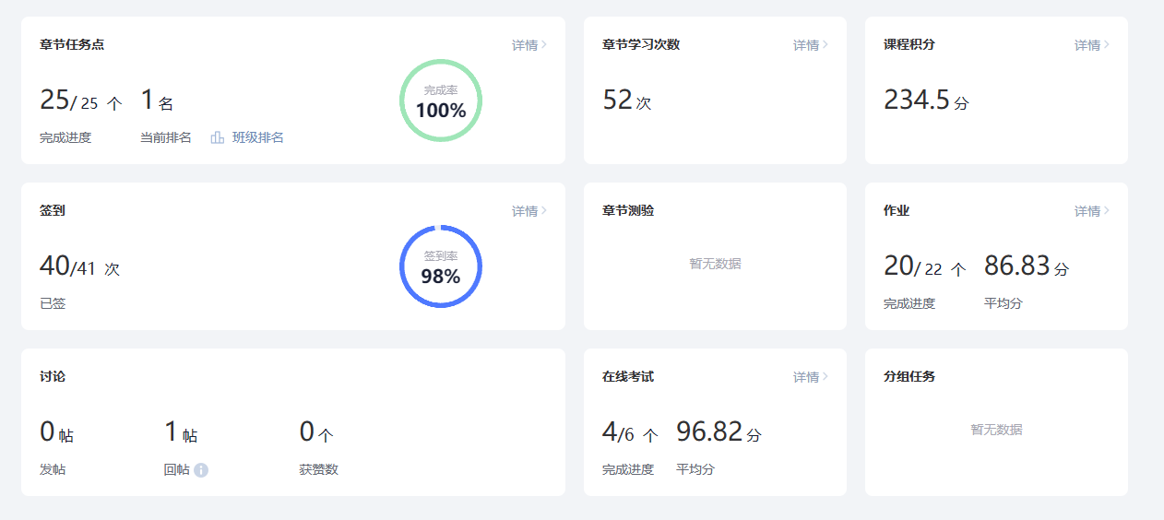Open 详情 link in 章节任务点 card
Screen dimensions: 1164x520
click(x=529, y=45)
